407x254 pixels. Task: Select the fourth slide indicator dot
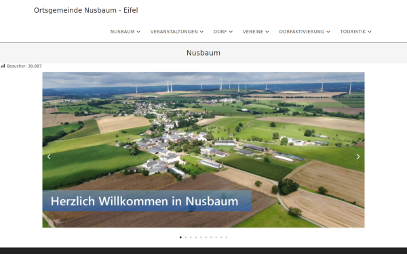click(196, 237)
